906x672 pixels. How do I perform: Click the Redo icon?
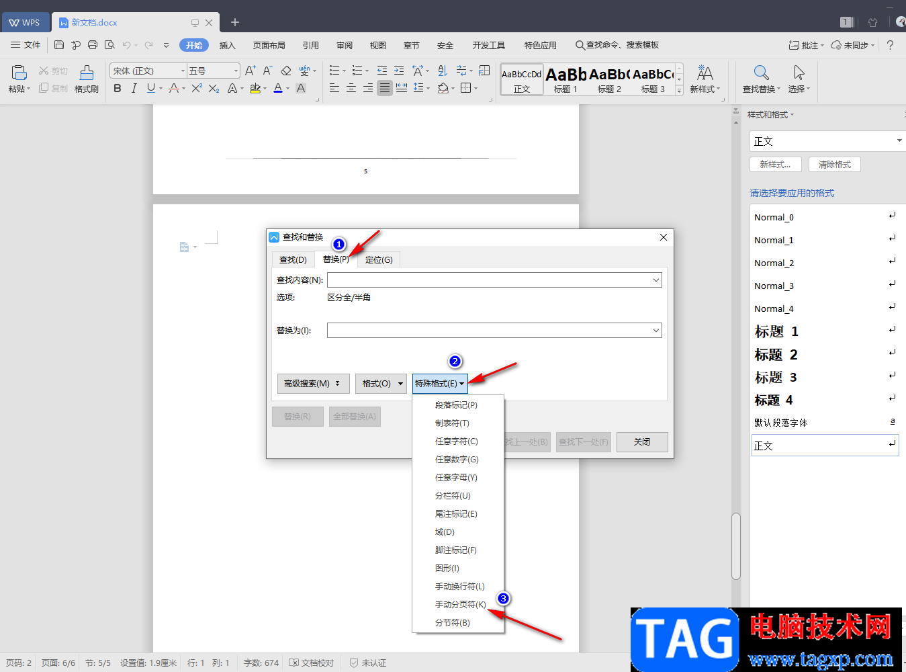pos(148,45)
